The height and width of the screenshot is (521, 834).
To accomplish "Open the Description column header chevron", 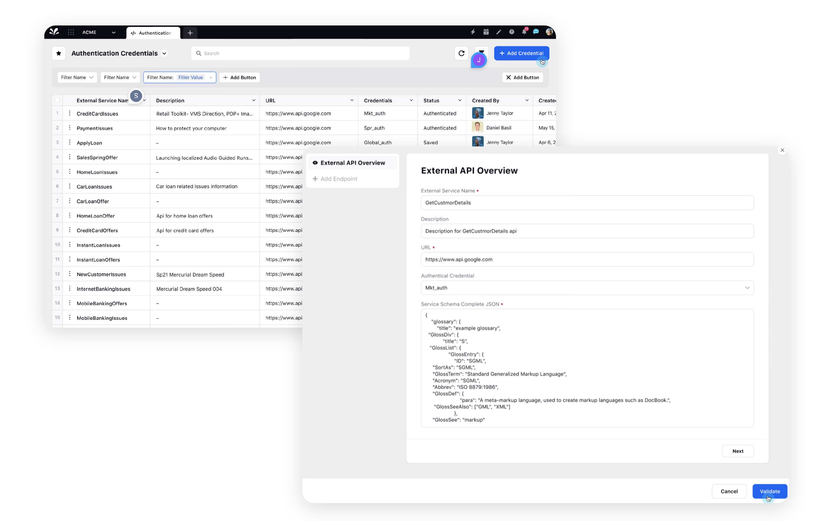I will pyautogui.click(x=254, y=100).
